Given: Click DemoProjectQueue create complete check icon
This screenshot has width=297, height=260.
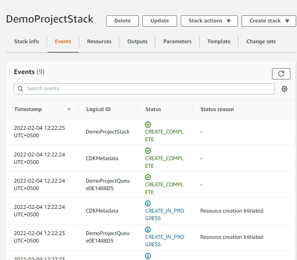Looking at the screenshot, I should point(148,177).
